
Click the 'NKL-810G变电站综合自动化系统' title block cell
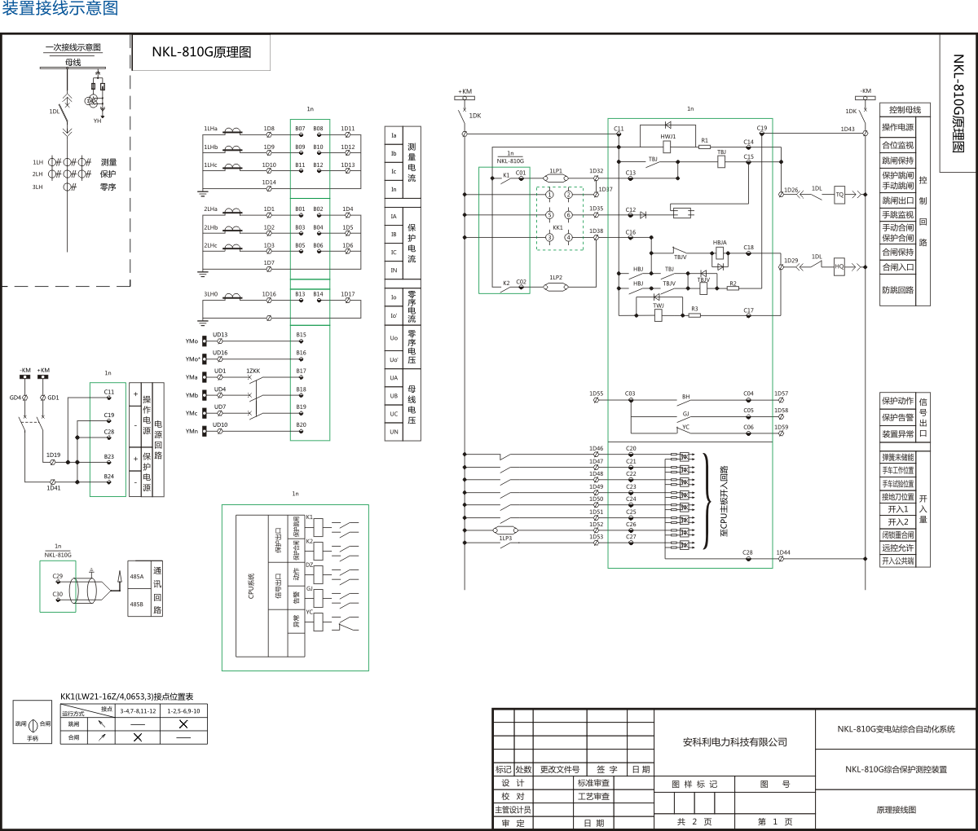[x=896, y=729]
